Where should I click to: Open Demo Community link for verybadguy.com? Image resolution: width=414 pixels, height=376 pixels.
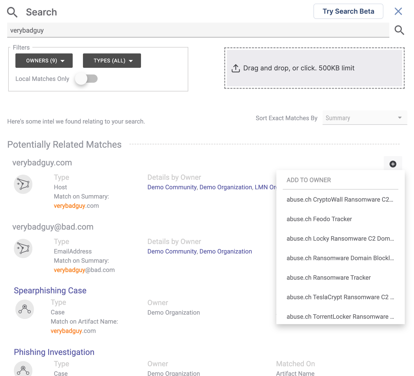click(x=172, y=187)
